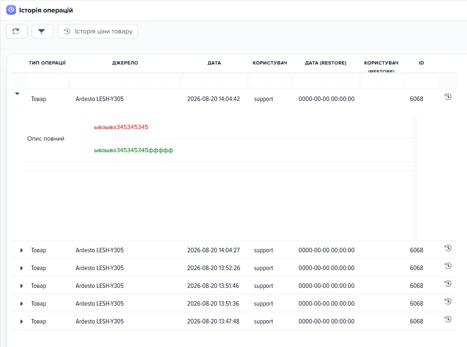Click date 2026-08-20 14:04:42
The image size is (467, 347).
pyautogui.click(x=213, y=99)
